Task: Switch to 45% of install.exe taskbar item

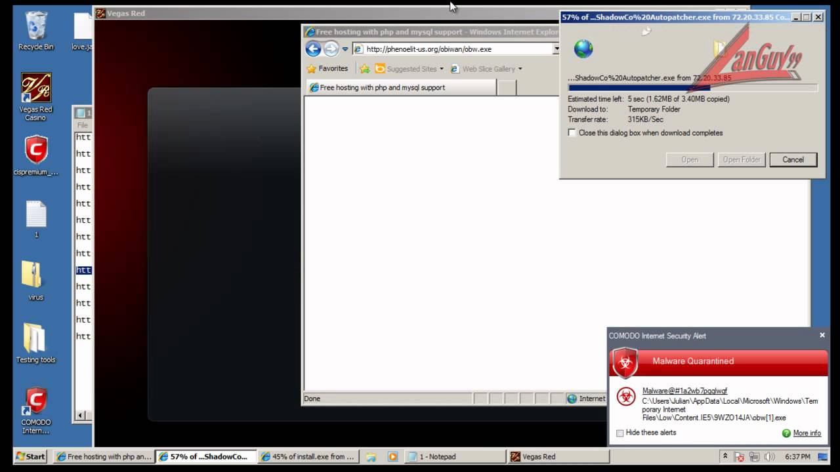Action: pos(308,456)
